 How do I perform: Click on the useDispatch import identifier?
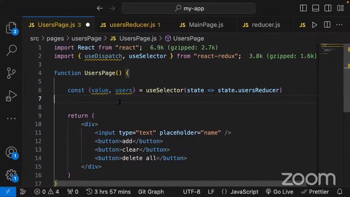click(103, 56)
